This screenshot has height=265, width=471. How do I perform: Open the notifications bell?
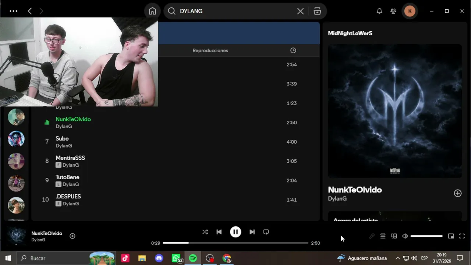tap(379, 11)
